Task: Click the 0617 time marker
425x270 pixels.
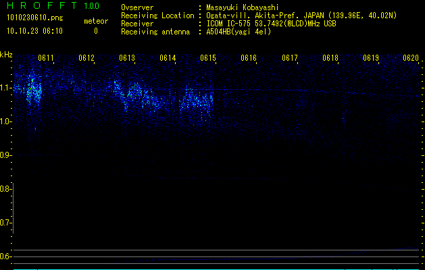Action: click(289, 58)
